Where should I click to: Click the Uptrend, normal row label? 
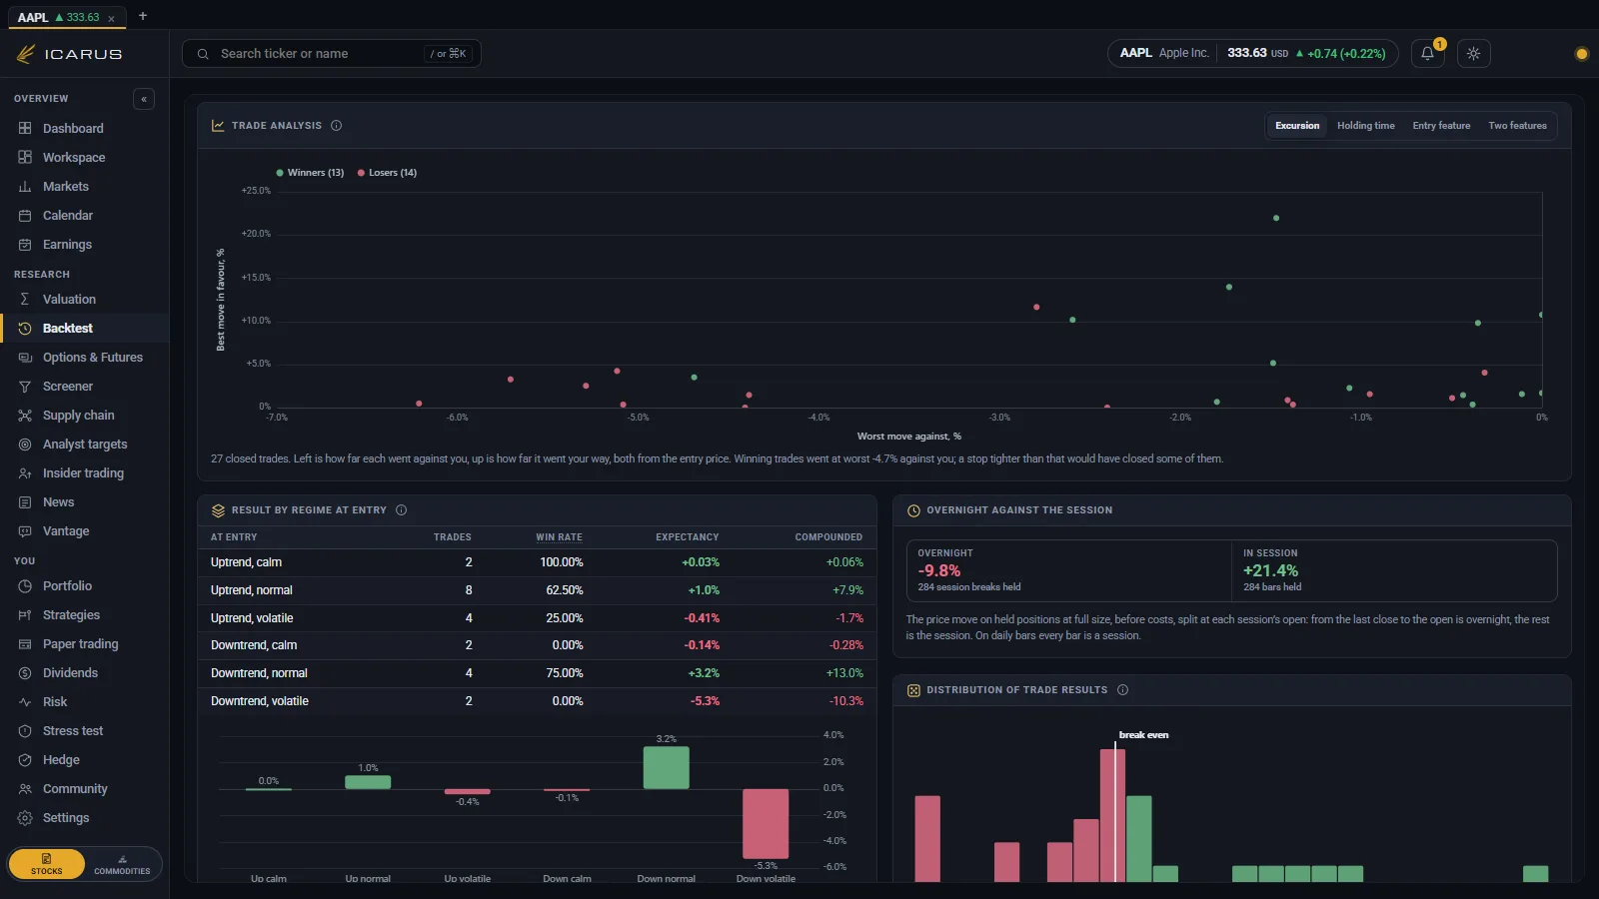point(252,590)
